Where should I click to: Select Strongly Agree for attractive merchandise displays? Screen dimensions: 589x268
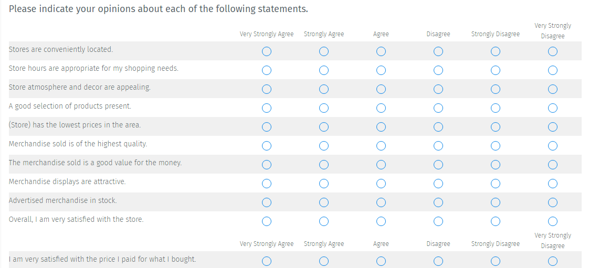tap(324, 184)
